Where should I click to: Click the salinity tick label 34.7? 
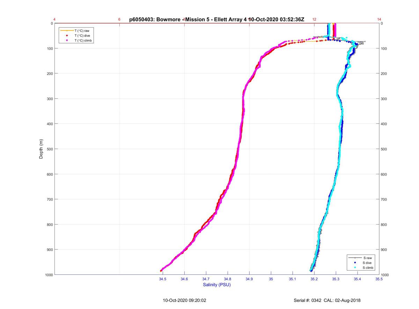[x=206, y=279]
